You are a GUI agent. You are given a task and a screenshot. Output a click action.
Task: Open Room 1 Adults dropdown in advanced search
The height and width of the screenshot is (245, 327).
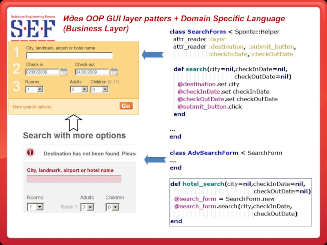click(x=87, y=207)
